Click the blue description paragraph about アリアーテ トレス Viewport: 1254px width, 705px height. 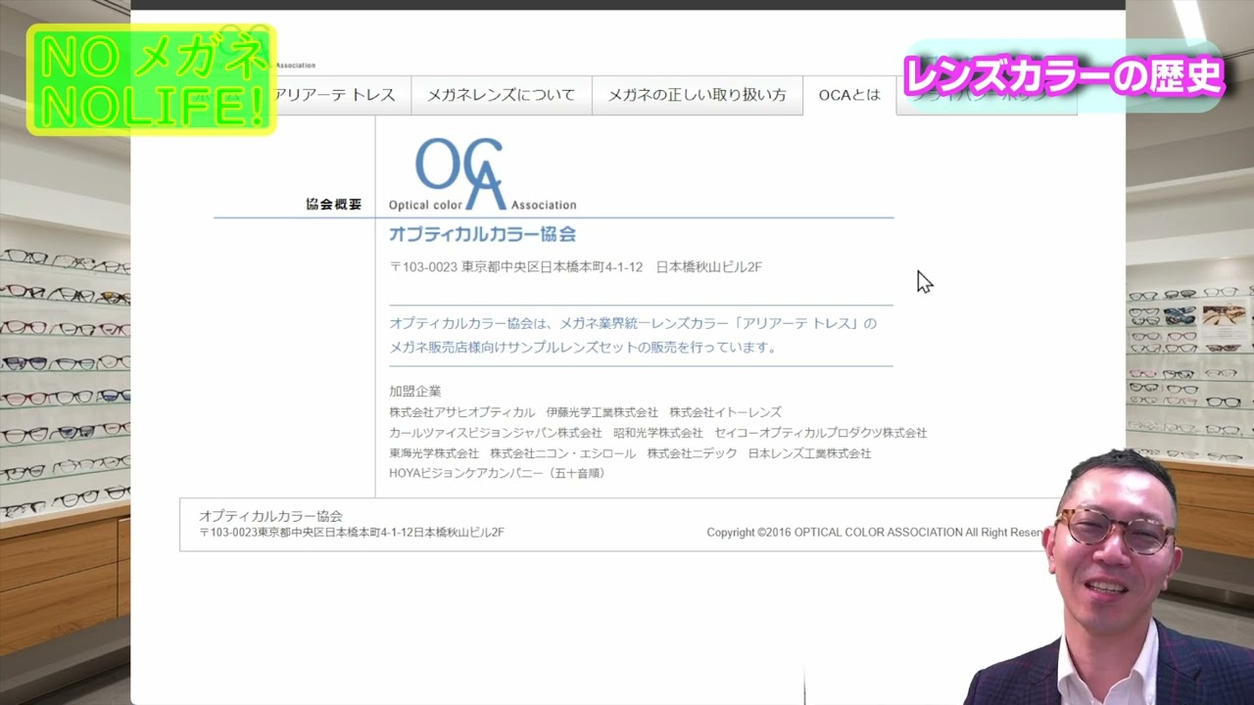click(x=633, y=335)
